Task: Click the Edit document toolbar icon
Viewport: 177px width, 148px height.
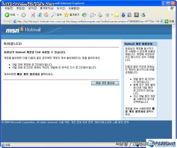Action: (x=107, y=15)
